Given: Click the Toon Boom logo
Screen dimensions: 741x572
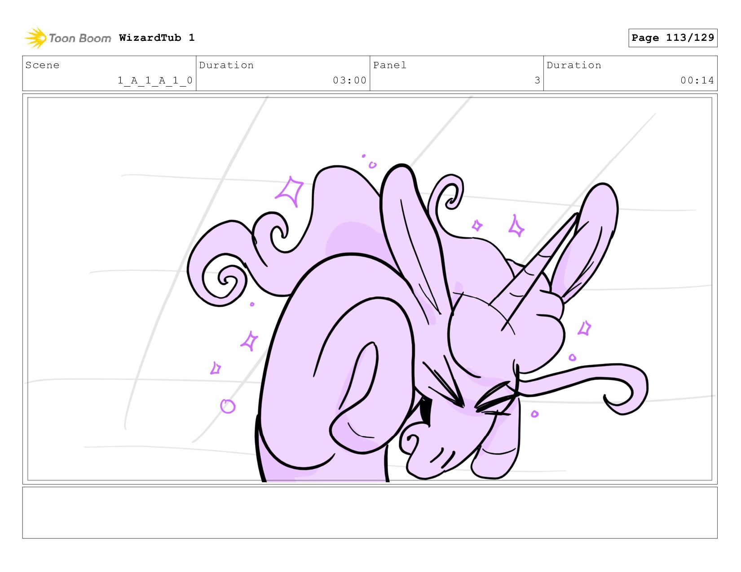Looking at the screenshot, I should [67, 38].
